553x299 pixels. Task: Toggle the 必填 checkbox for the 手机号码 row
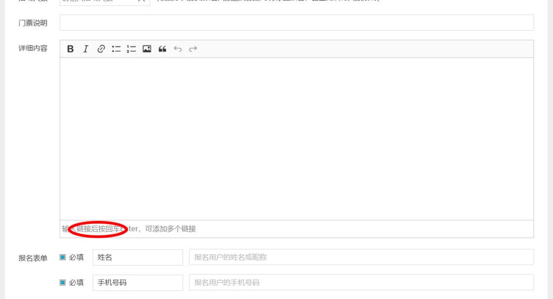(63, 282)
